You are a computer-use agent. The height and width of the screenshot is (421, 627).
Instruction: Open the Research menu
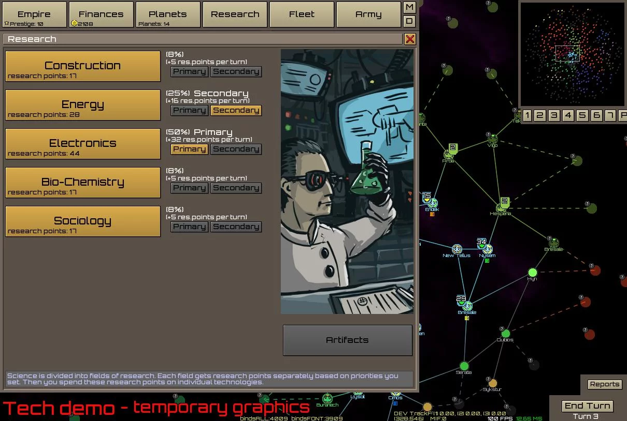[235, 14]
